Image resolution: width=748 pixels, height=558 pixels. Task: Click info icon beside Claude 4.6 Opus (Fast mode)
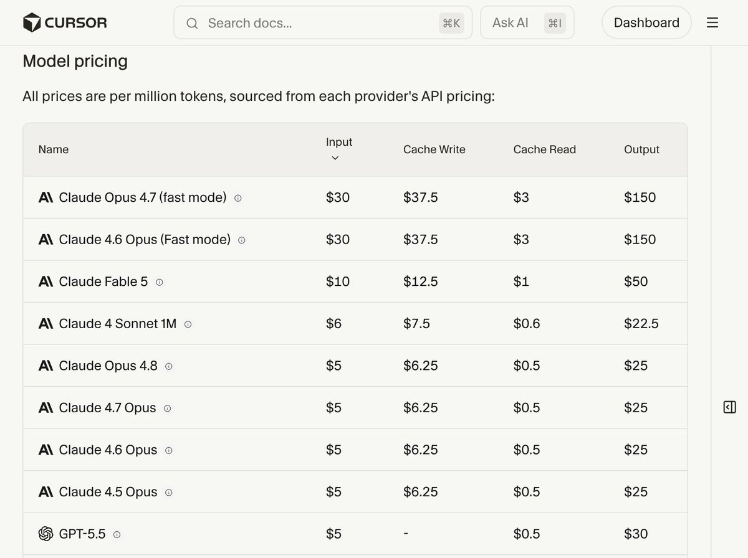point(242,240)
